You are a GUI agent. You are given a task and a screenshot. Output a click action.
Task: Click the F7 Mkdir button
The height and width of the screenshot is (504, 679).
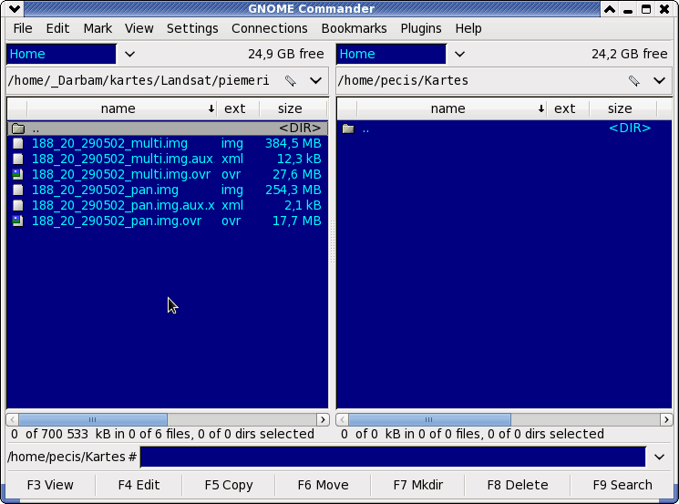click(x=417, y=485)
